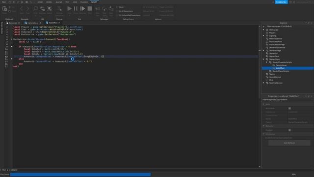Viewport: 314px width, 177px height.
Task: Select StarterPack in Explorer
Action: click(274, 57)
